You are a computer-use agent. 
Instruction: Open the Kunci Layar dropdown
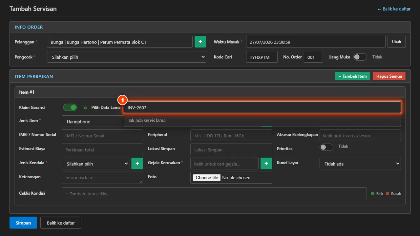click(x=360, y=164)
